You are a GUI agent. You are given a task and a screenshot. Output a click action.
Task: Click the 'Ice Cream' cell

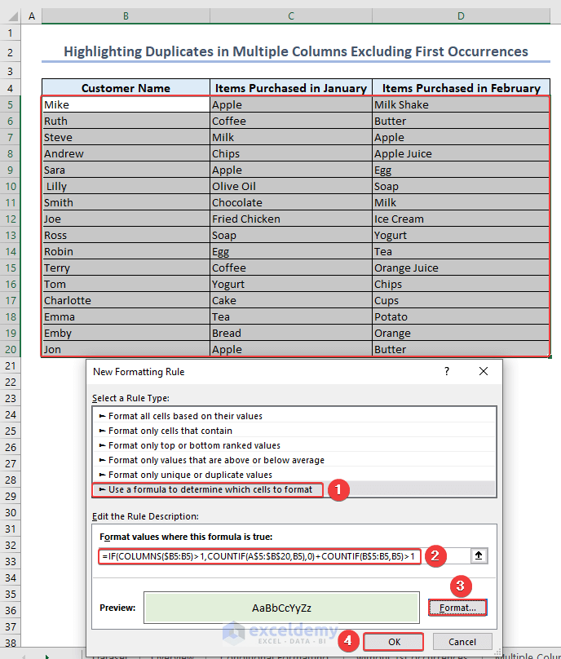[x=461, y=219]
